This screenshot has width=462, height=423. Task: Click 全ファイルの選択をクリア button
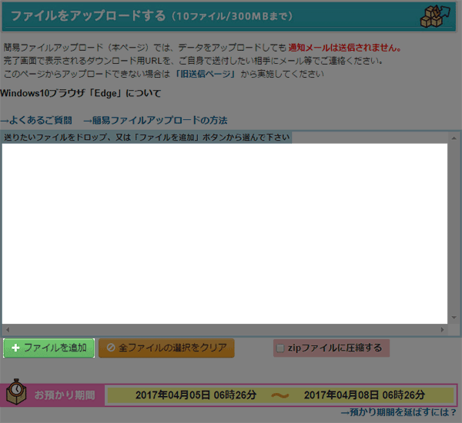[166, 348]
